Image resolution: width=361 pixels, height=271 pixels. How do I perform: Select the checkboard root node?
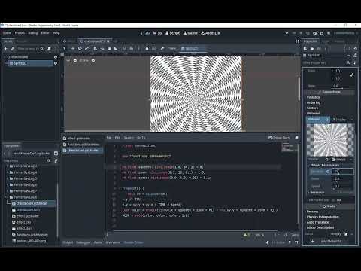[19, 57]
